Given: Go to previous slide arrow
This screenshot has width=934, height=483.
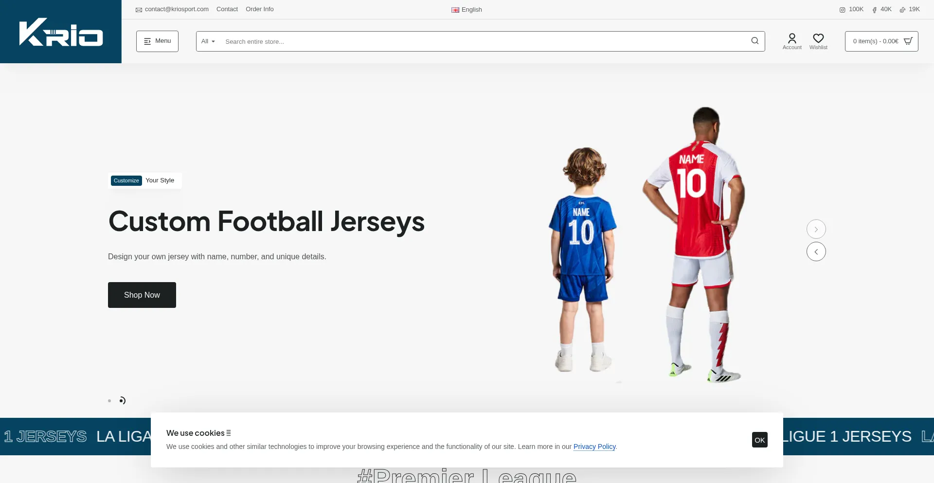Looking at the screenshot, I should [x=816, y=251].
